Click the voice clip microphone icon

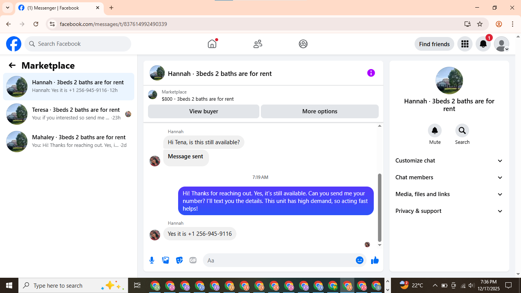(152, 260)
